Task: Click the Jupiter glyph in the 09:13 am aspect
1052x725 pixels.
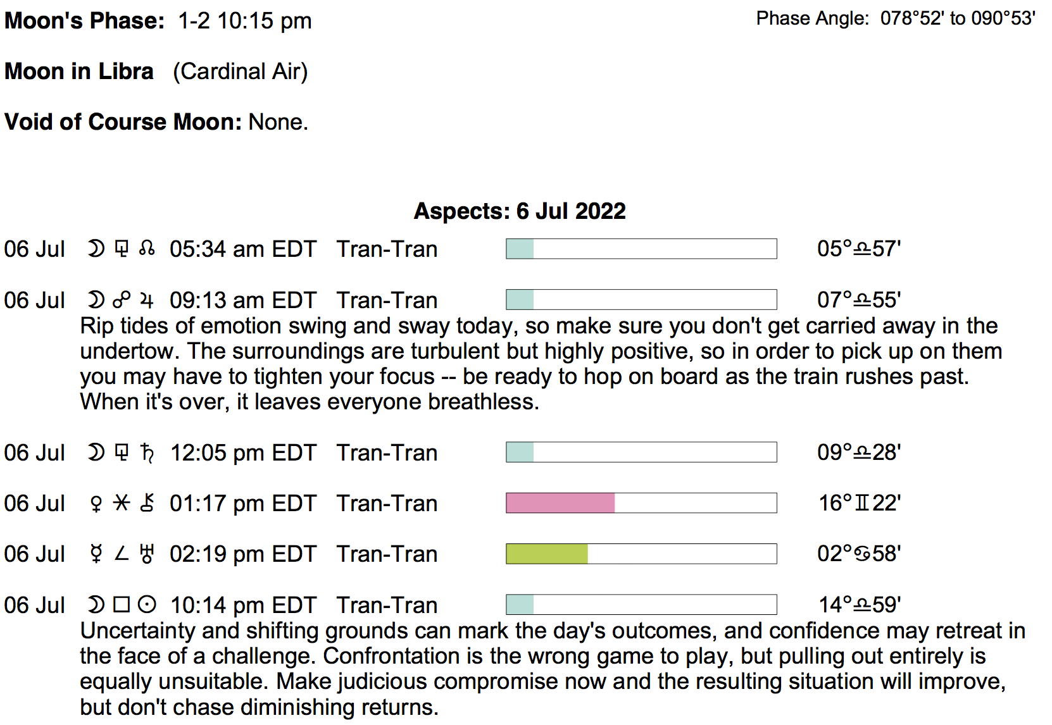Action: click(147, 300)
